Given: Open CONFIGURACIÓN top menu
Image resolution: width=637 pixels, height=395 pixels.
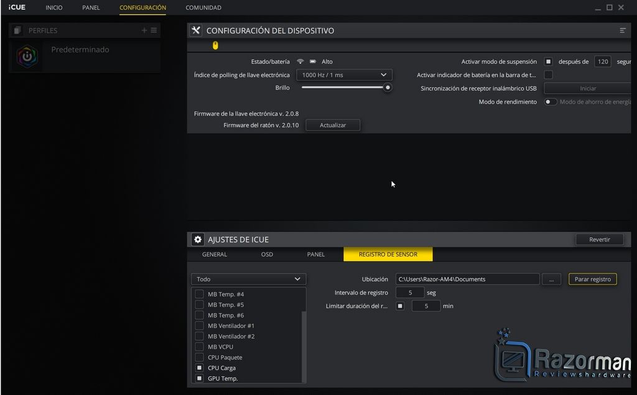Looking at the screenshot, I should (x=142, y=7).
